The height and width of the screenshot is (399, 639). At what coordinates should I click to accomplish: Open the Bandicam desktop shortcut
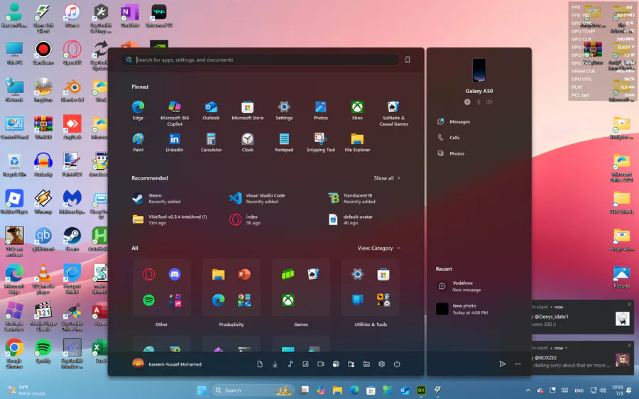(x=43, y=53)
